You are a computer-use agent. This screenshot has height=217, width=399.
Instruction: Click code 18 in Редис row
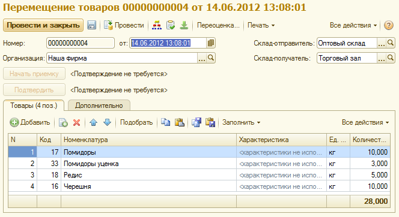tap(49, 175)
